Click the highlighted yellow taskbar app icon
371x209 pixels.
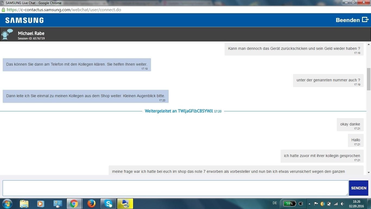point(125,204)
